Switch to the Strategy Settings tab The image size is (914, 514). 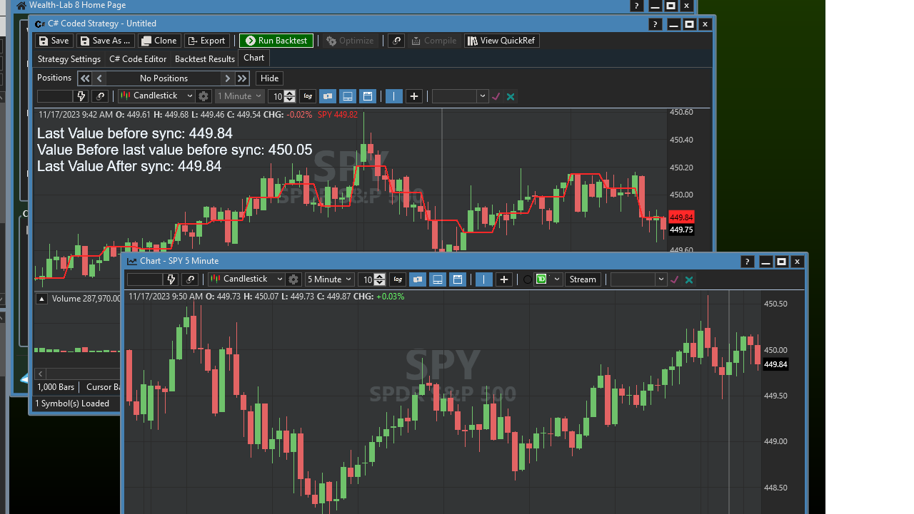pyautogui.click(x=69, y=59)
